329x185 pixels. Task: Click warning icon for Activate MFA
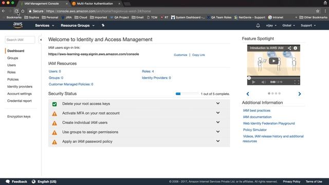(x=54, y=114)
